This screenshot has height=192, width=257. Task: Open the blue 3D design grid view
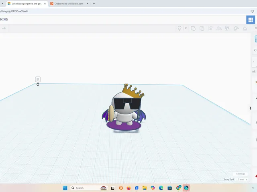tap(251, 20)
